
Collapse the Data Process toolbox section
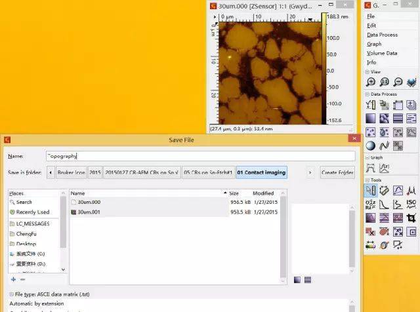click(x=367, y=94)
